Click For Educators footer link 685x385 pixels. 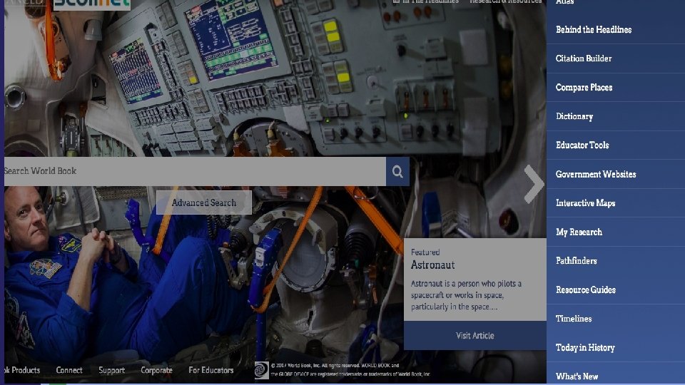(x=211, y=370)
